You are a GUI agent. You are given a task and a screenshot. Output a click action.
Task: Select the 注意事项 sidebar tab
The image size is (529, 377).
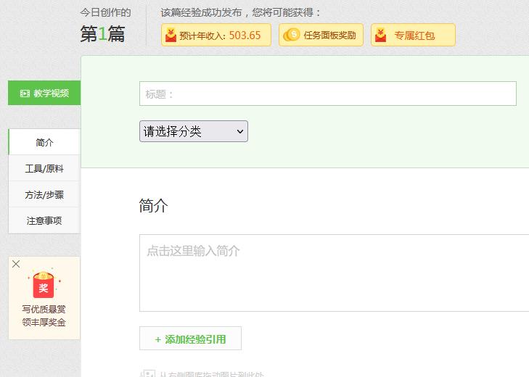(x=44, y=220)
